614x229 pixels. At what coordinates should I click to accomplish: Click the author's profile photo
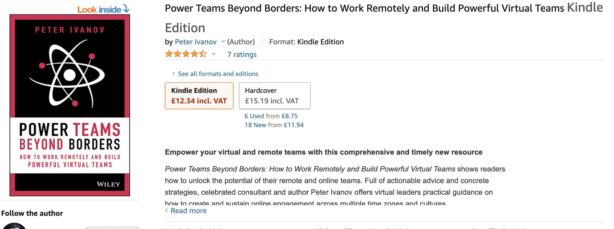[14, 226]
